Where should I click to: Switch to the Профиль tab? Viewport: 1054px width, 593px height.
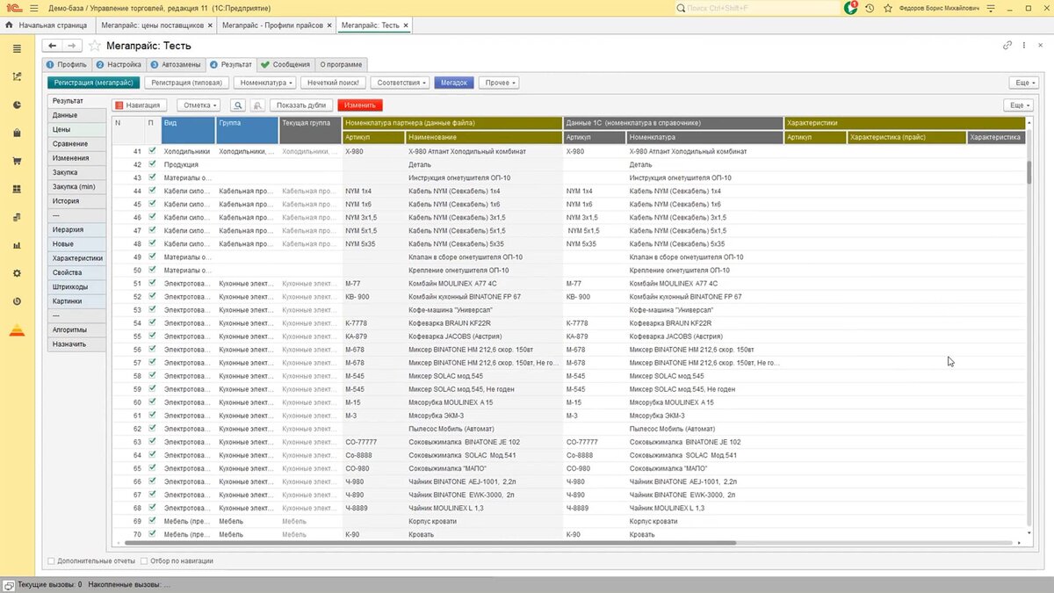(67, 64)
